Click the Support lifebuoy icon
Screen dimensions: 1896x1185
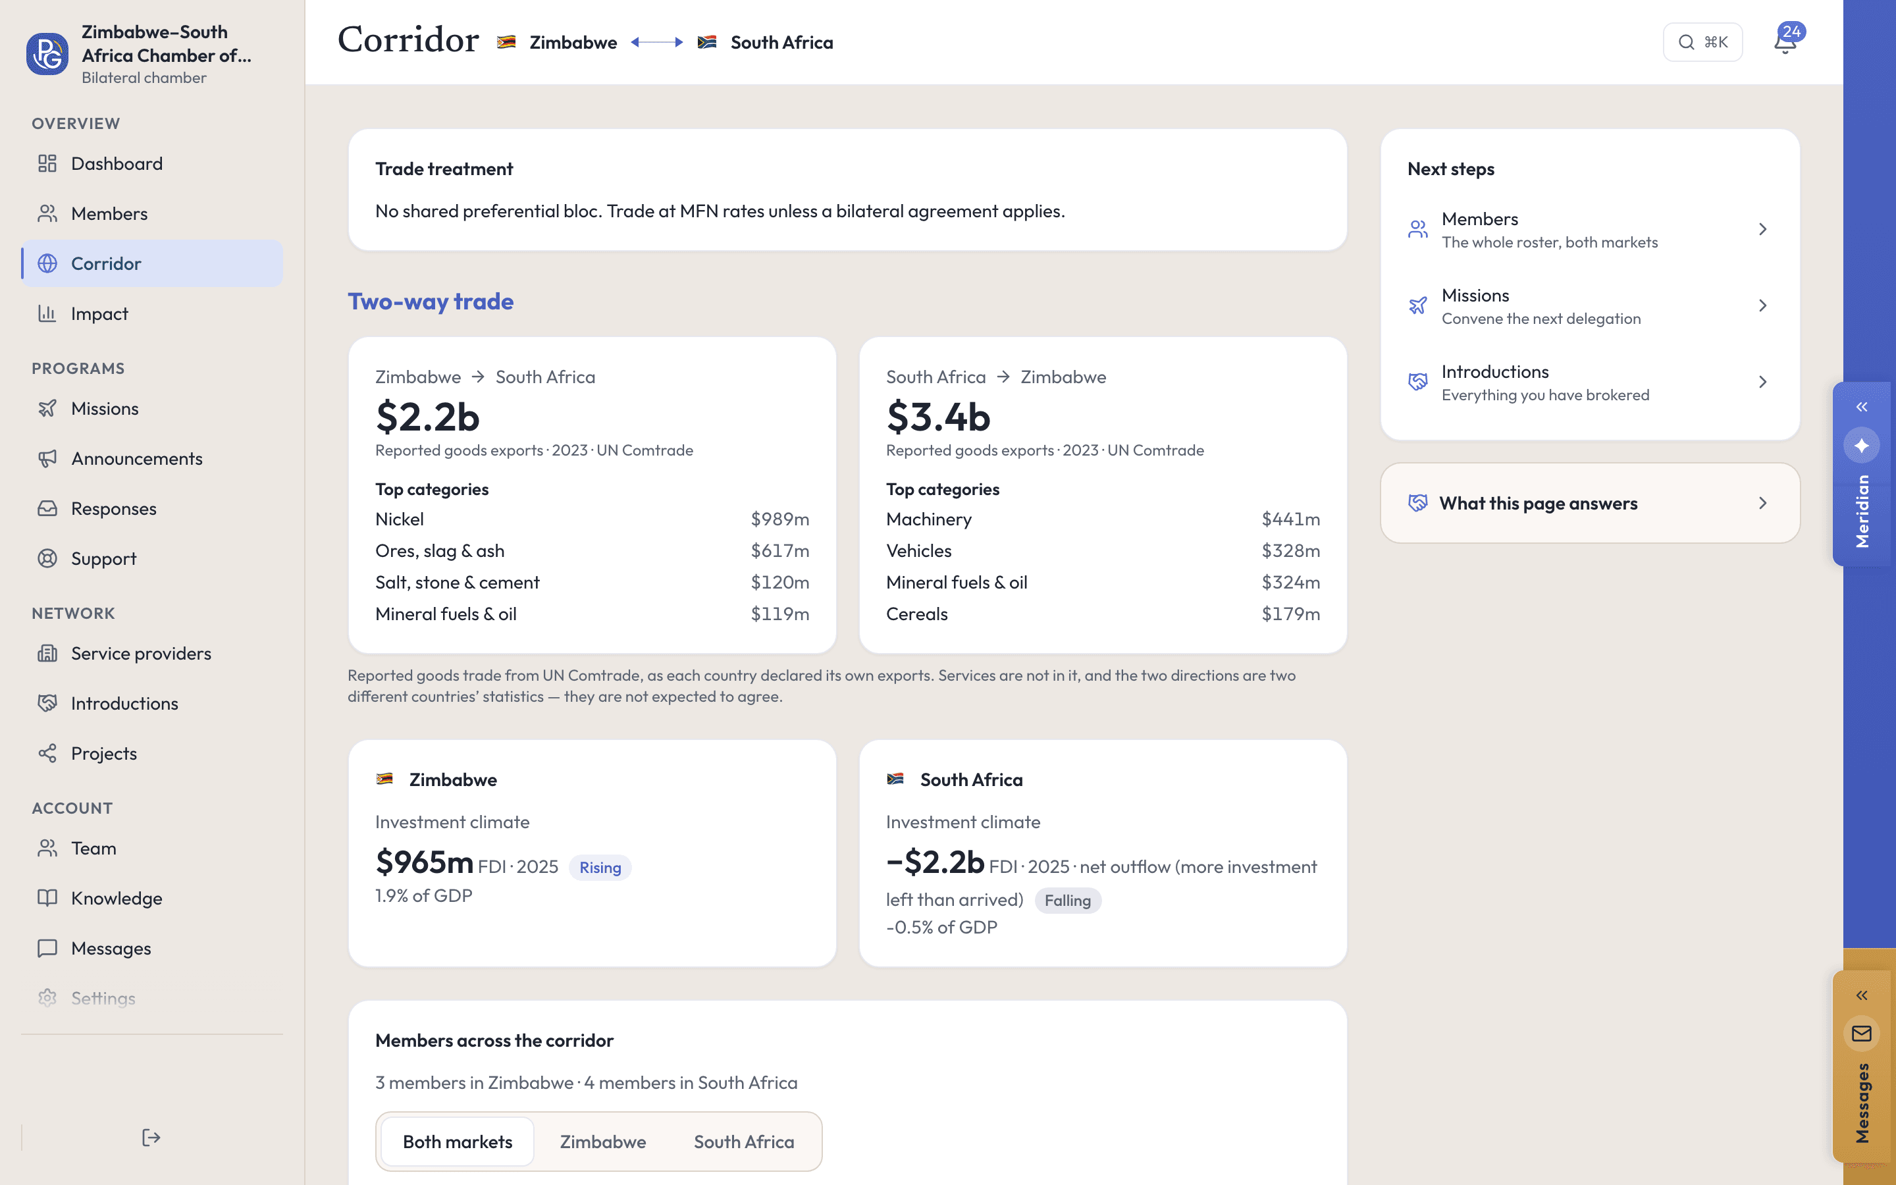point(48,559)
